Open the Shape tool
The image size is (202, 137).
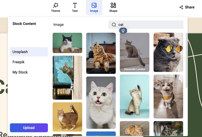(113, 8)
